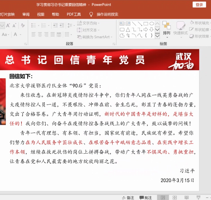This screenshot has height=200, width=211.
Task: Click the 登录 sign-in button
Action: click(199, 4)
